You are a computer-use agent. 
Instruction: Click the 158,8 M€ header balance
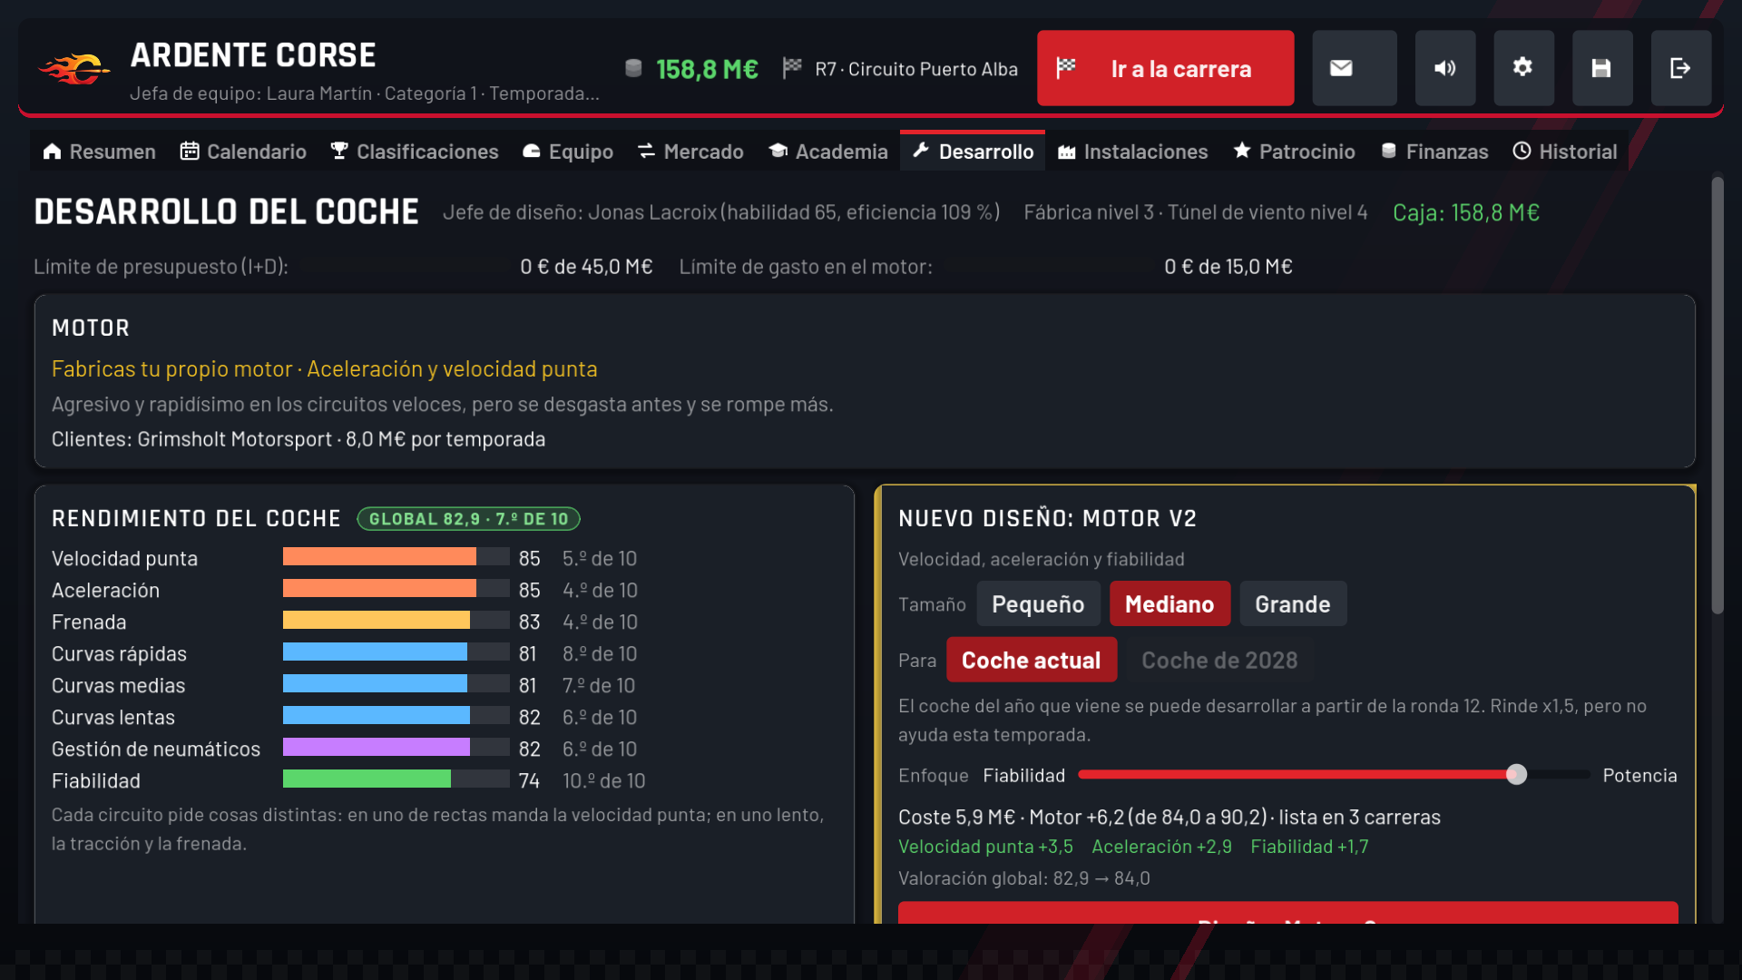[707, 69]
